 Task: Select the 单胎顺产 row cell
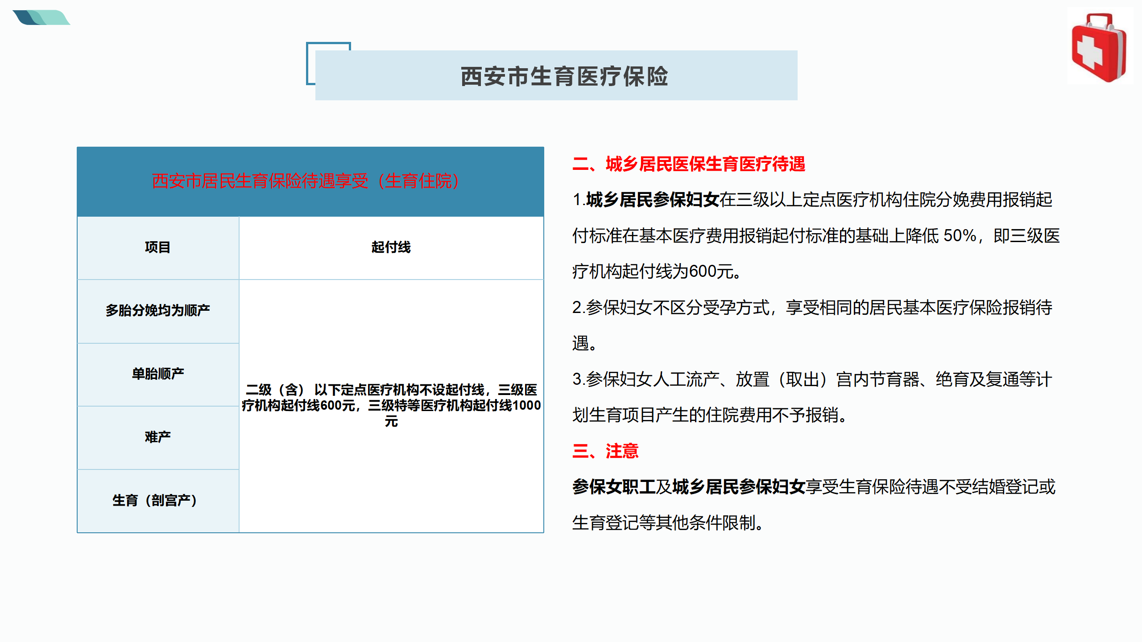(x=158, y=374)
